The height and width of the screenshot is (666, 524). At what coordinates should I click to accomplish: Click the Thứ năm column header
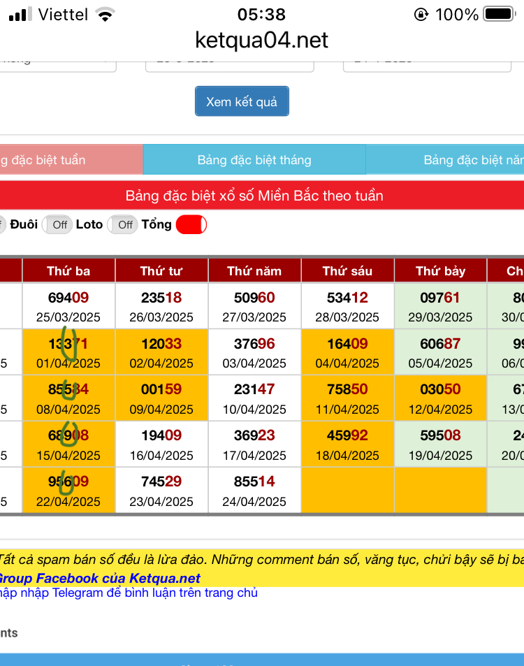point(254,270)
